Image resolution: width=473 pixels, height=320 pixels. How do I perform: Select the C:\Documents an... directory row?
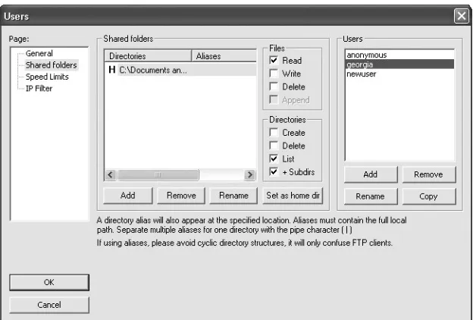[180, 70]
